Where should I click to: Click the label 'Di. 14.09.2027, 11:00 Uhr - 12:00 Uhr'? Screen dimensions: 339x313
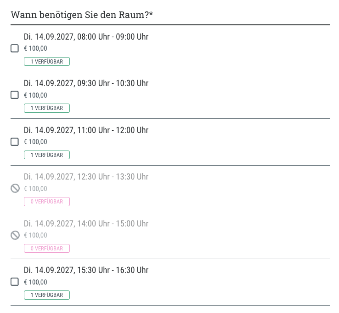point(86,130)
